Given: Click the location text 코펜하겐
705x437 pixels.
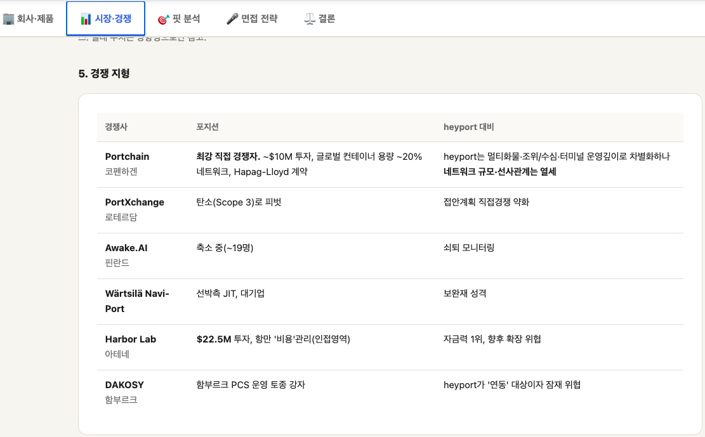Looking at the screenshot, I should (121, 172).
